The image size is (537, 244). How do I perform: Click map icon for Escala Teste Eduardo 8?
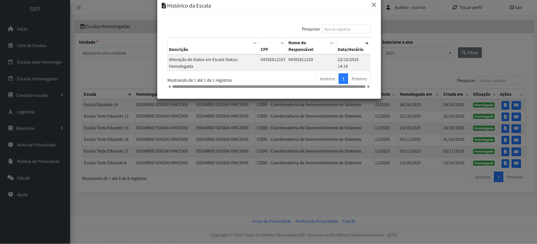click(516, 163)
